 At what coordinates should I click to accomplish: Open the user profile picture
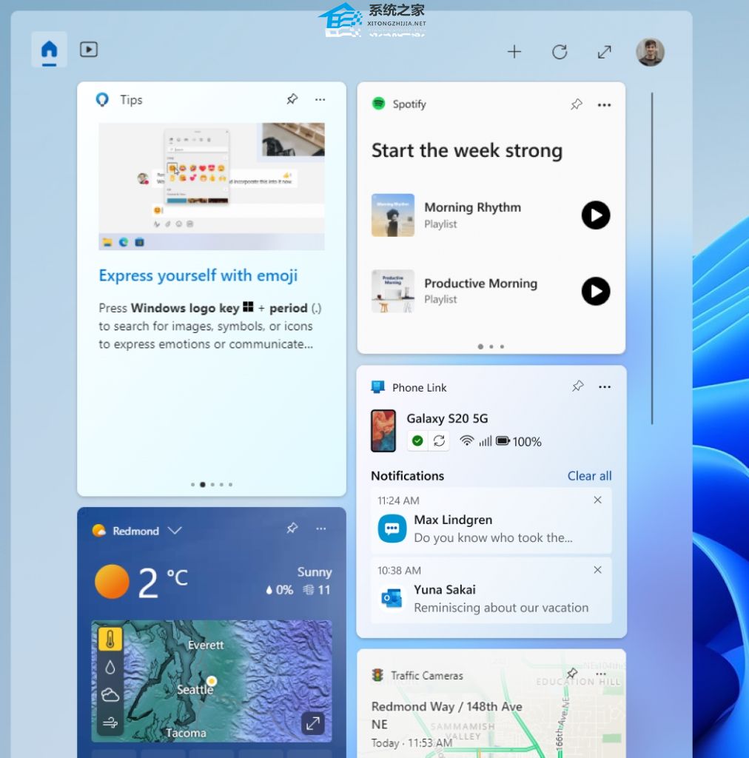tap(650, 52)
